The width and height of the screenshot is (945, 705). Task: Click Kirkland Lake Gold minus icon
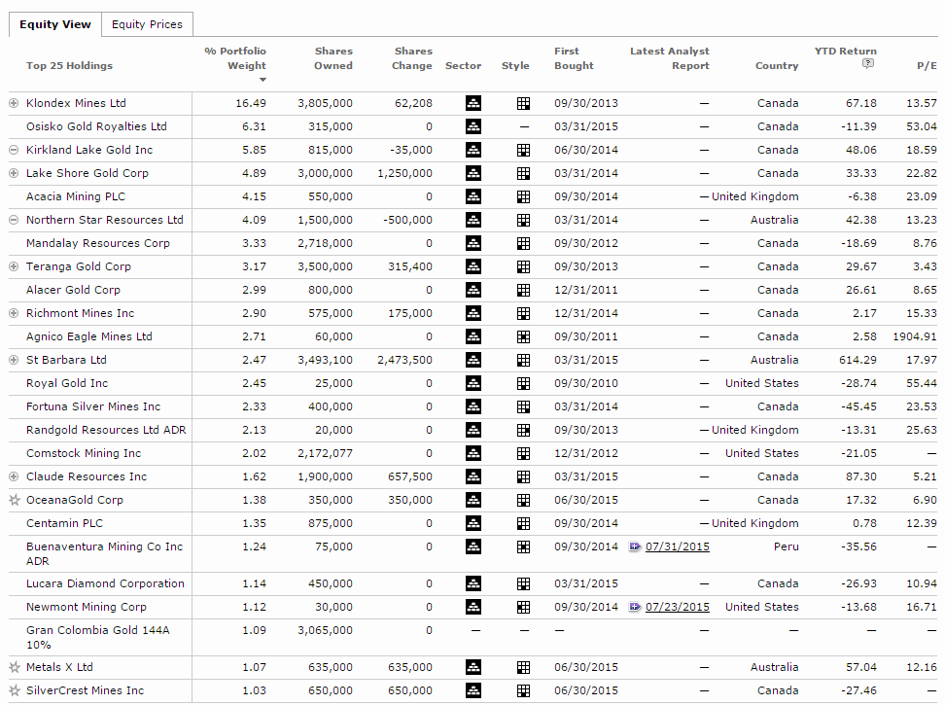pyautogui.click(x=14, y=150)
